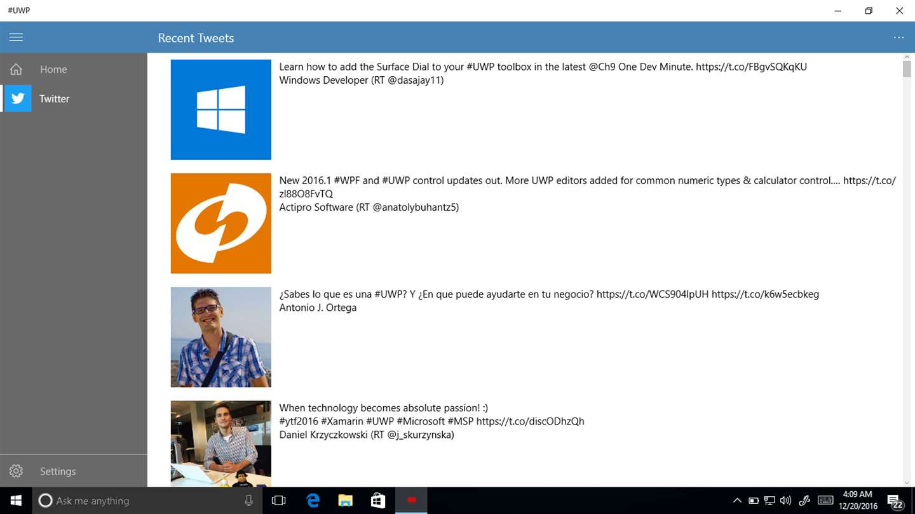
Task: Open the Windows Ink pen tray icon
Action: 804,500
